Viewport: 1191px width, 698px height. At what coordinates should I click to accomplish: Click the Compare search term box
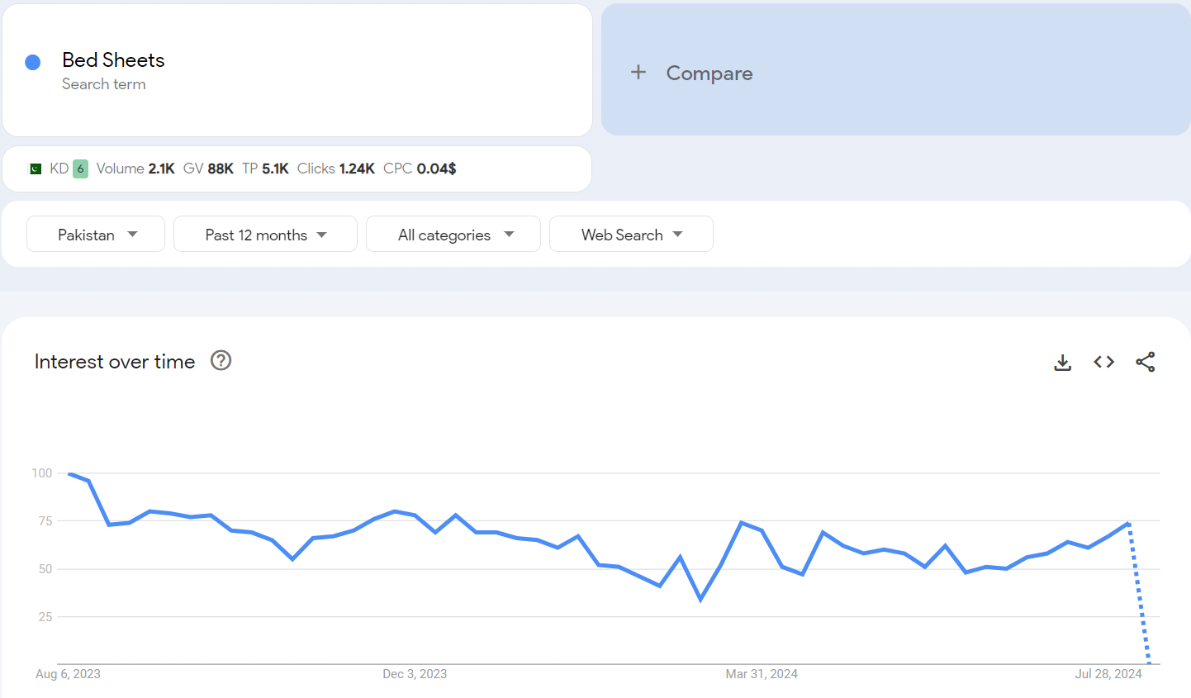click(895, 71)
